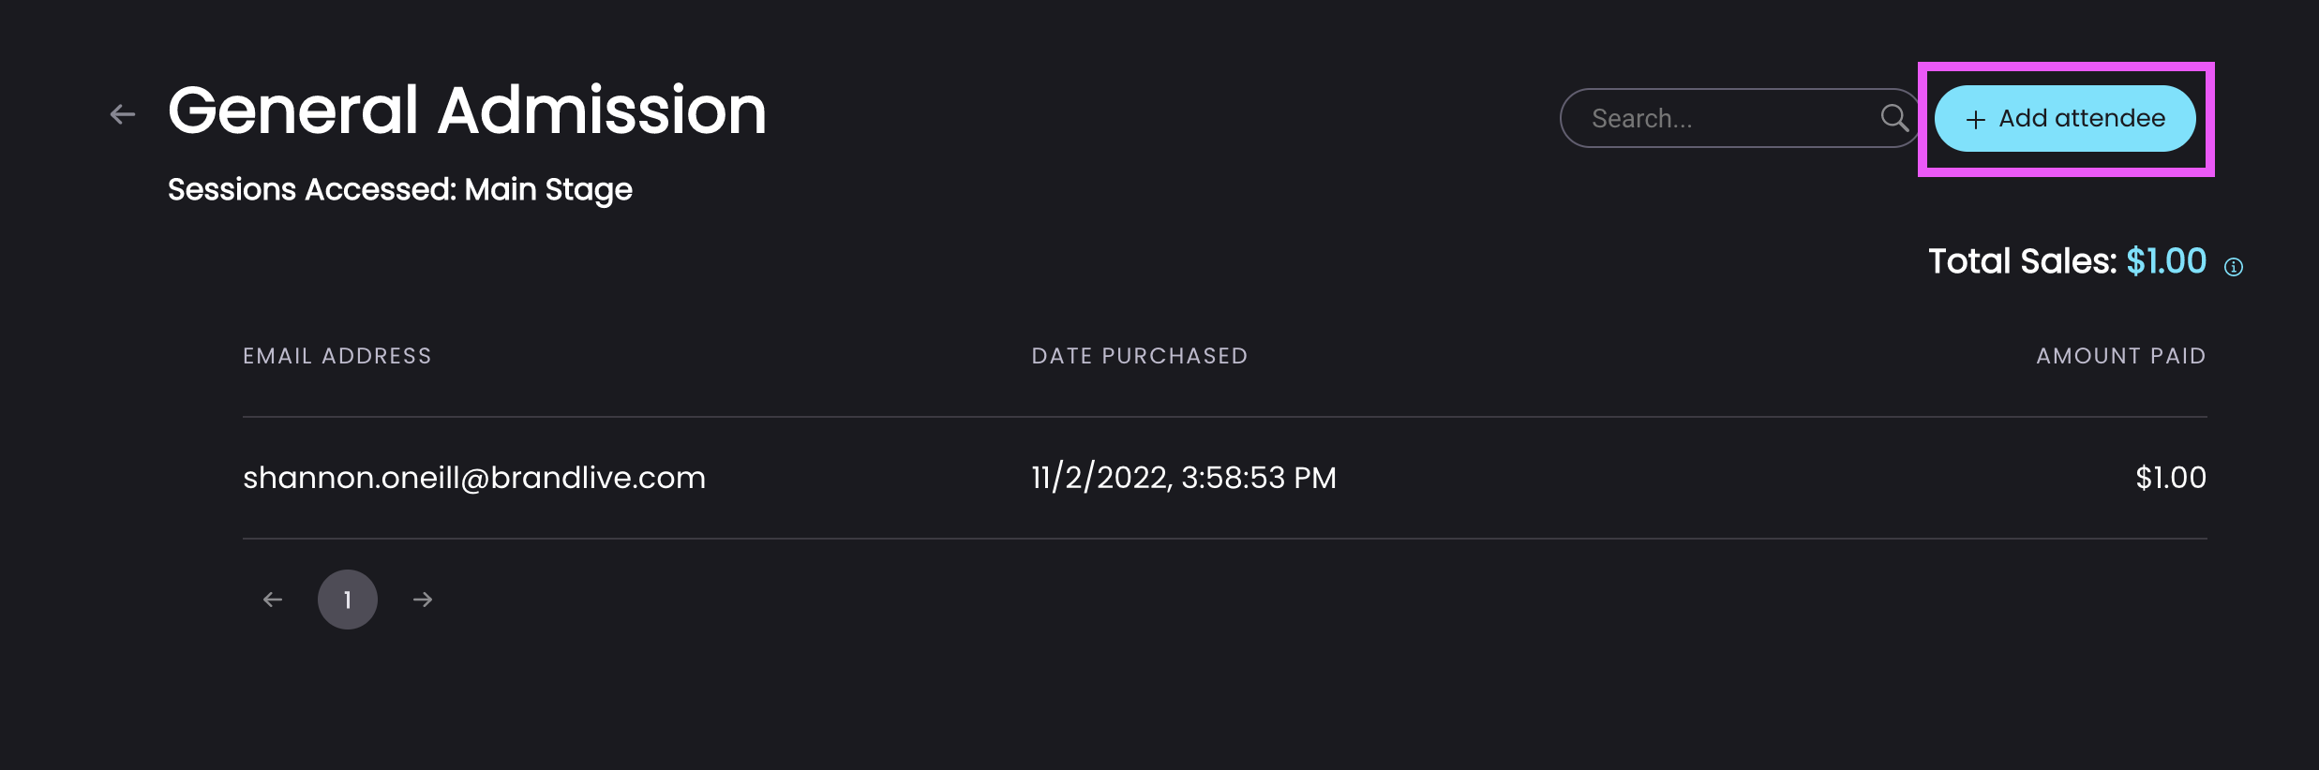
Task: Click the Total Sales label
Action: click(2023, 261)
